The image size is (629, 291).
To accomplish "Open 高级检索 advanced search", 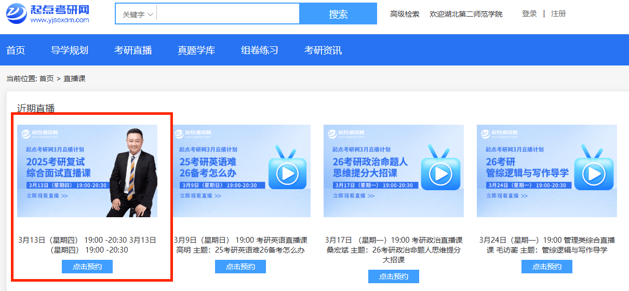I will (404, 14).
